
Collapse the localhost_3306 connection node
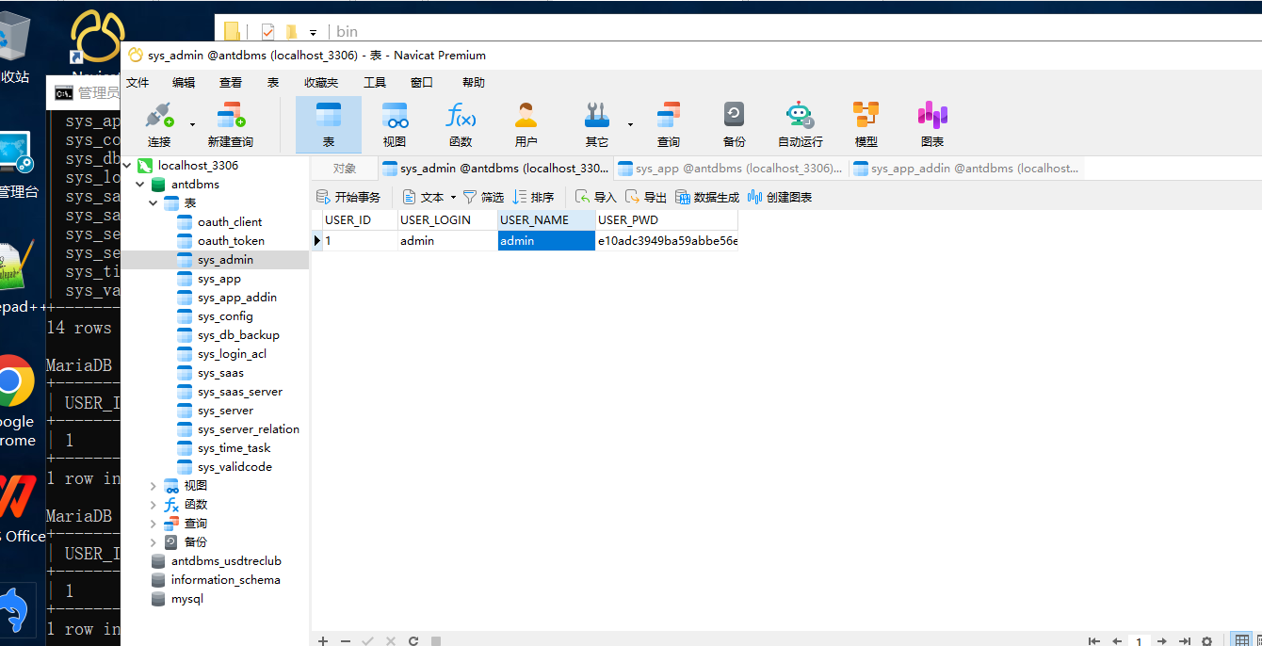(127, 165)
